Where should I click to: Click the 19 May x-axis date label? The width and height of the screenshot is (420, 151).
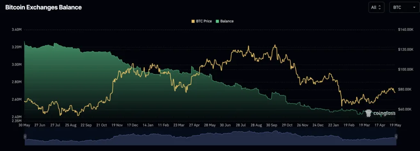coord(395,125)
